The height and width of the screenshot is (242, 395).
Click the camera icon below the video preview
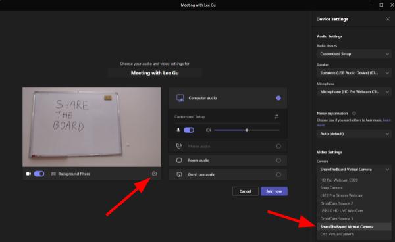click(28, 174)
